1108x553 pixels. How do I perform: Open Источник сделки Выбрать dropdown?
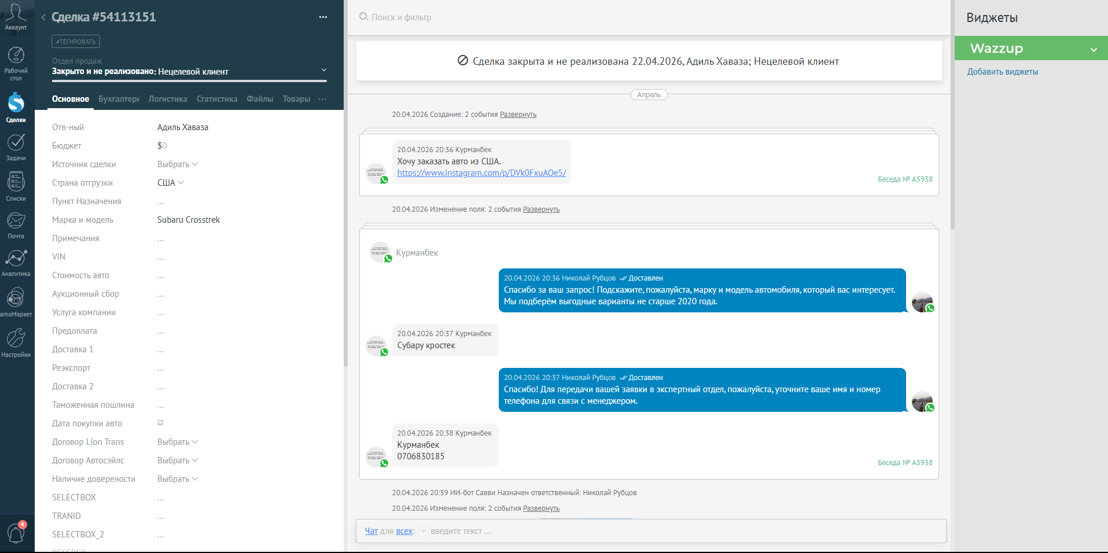click(x=177, y=164)
